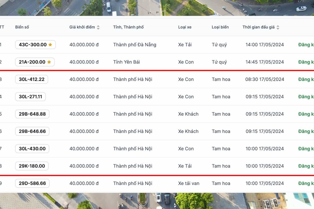
Task: Sort by Thời gian đấu giá arrows
Action: point(278,27)
